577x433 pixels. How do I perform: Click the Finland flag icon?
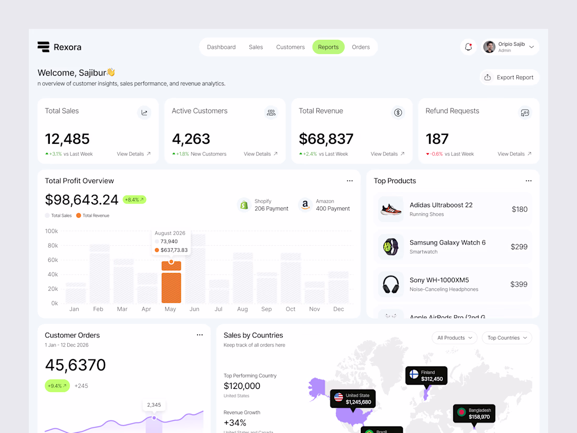click(x=414, y=375)
